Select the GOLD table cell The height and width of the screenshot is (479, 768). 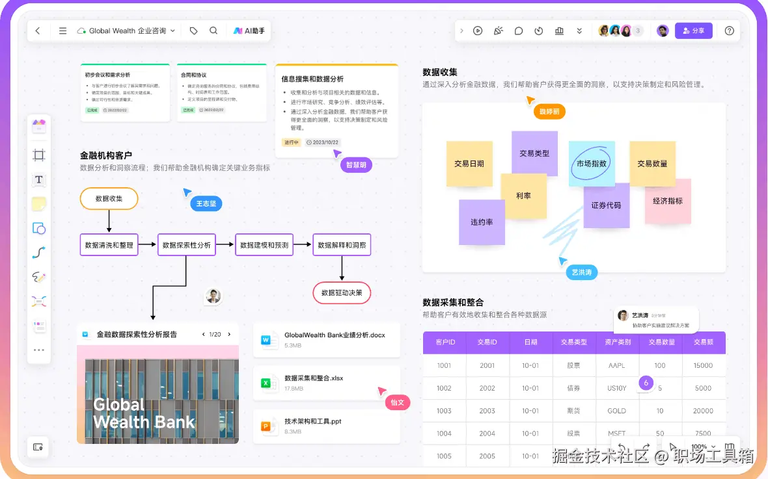616,411
